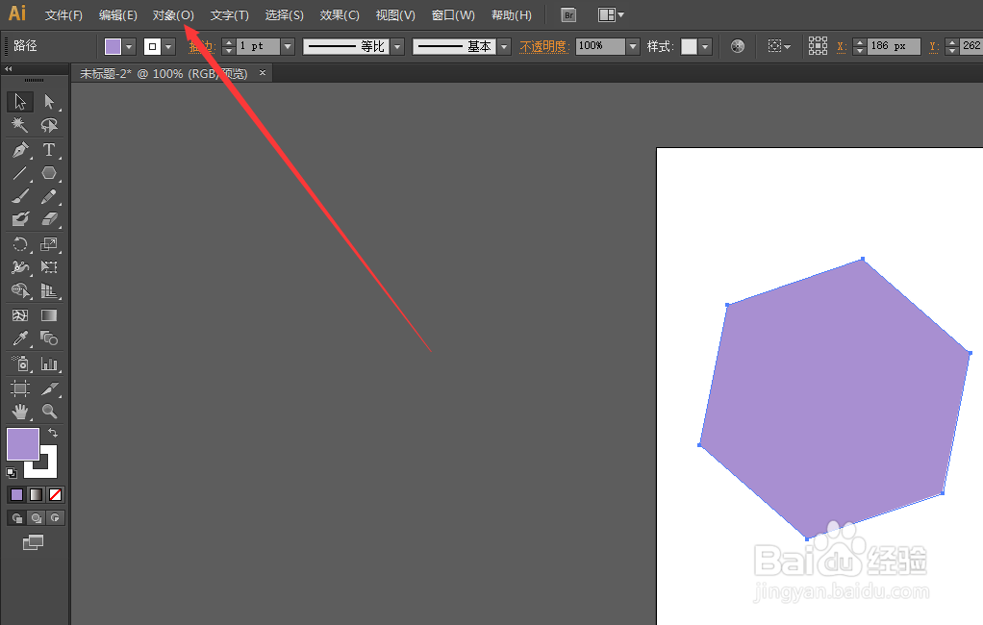
Task: Set paint mode to Color
Action: 17,494
